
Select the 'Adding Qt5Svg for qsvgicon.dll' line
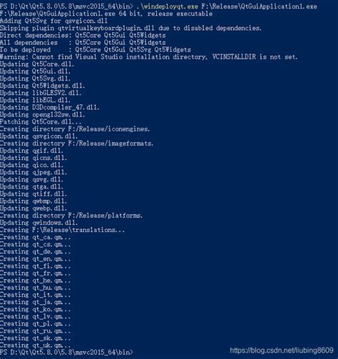click(53, 21)
